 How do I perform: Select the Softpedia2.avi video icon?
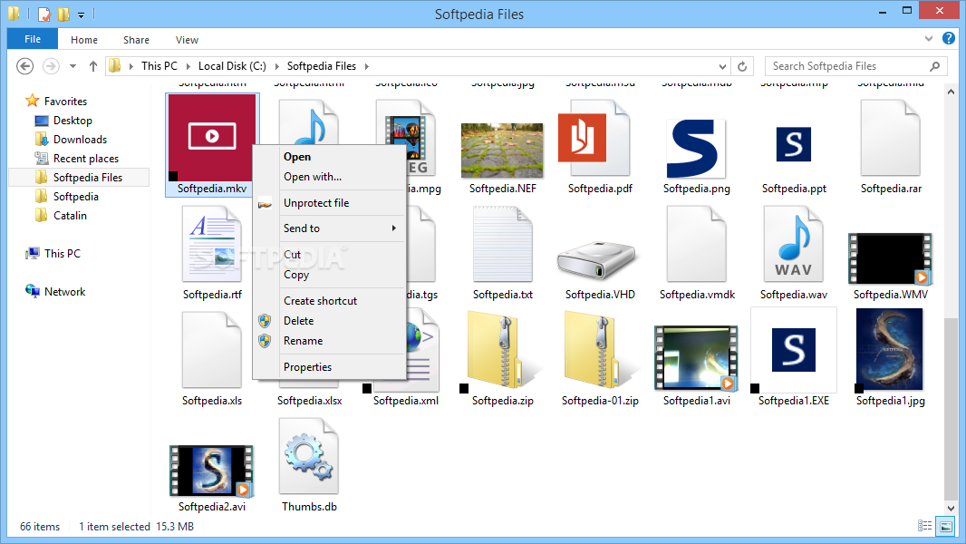(x=211, y=471)
